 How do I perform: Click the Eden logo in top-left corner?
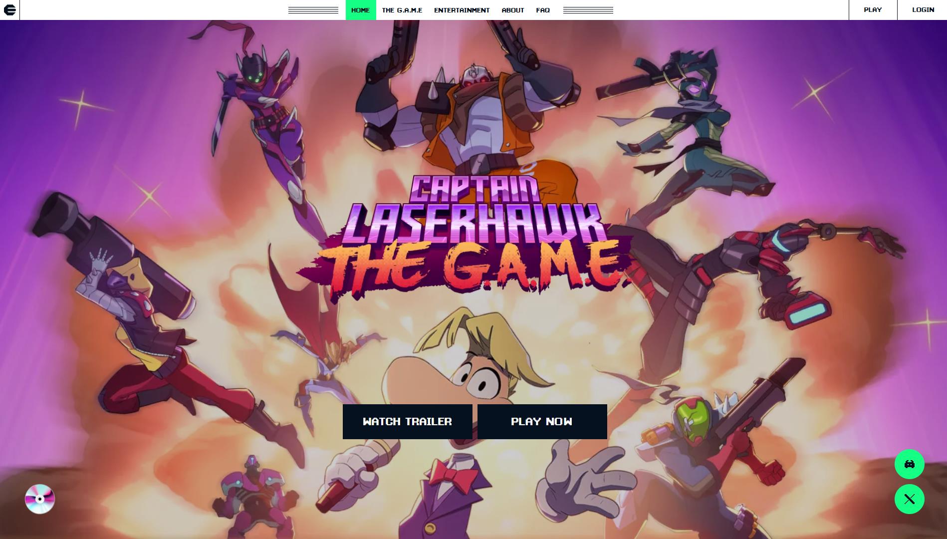9,10
